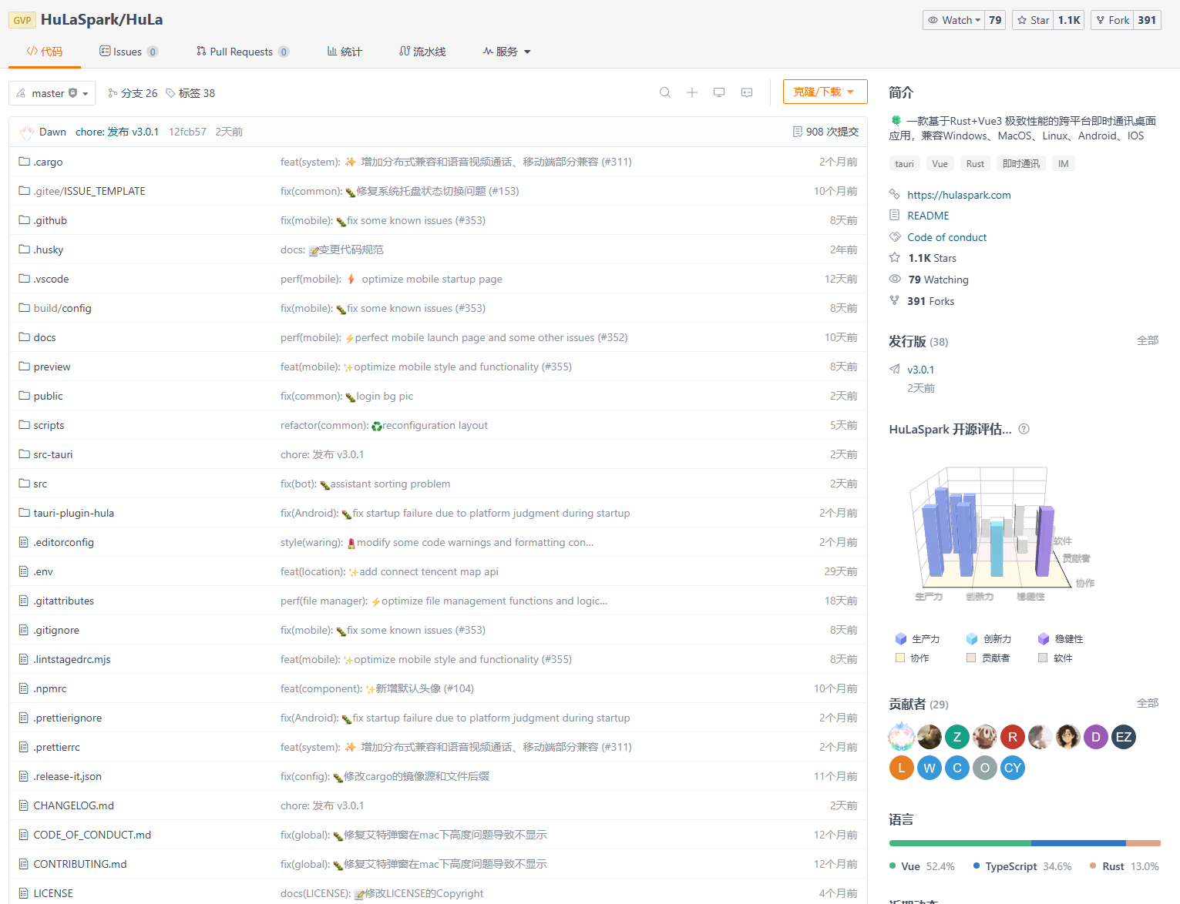This screenshot has height=904, width=1180.
Task: Click the star count 1.1K
Action: (1069, 20)
